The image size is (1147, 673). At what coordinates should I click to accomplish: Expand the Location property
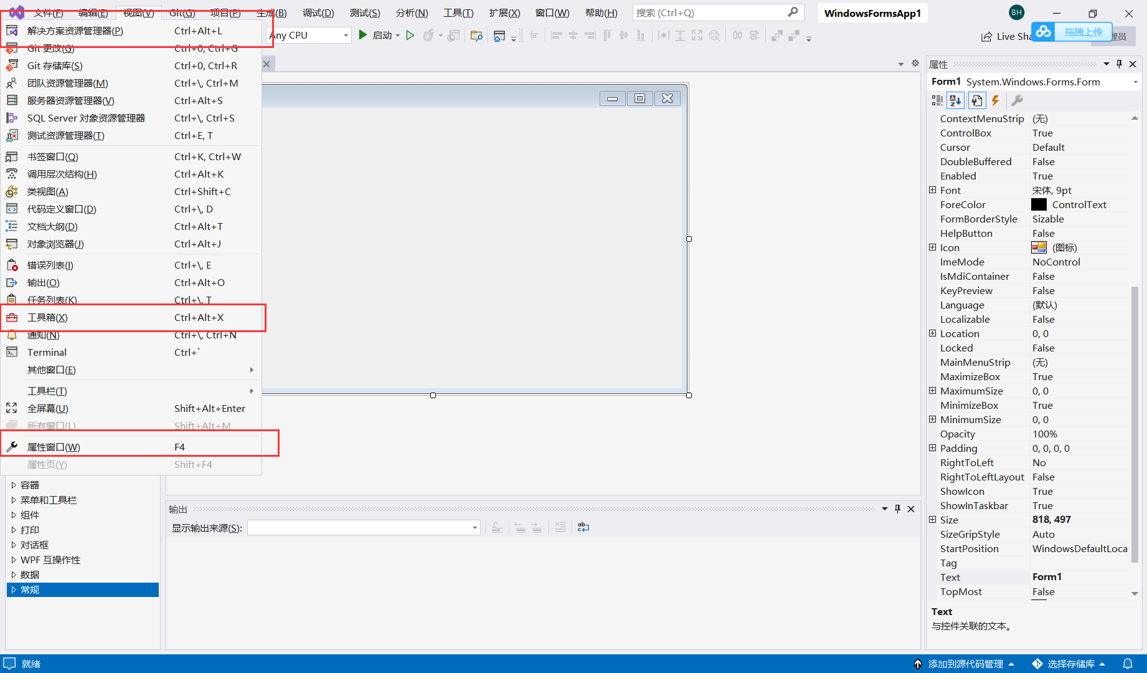click(933, 333)
